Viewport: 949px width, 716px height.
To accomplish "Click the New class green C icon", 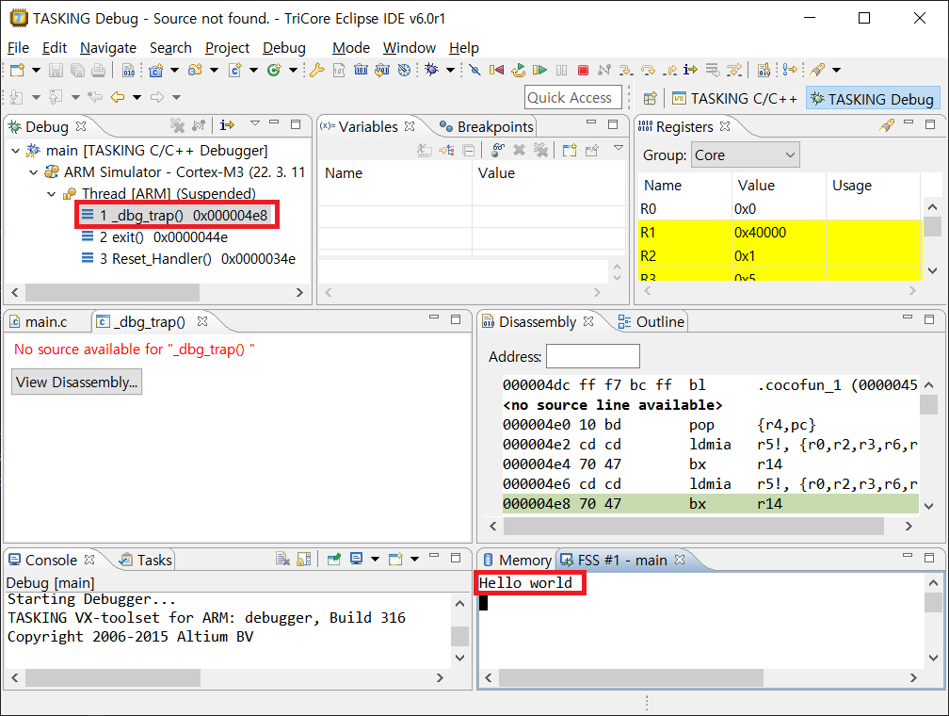I will point(274,71).
